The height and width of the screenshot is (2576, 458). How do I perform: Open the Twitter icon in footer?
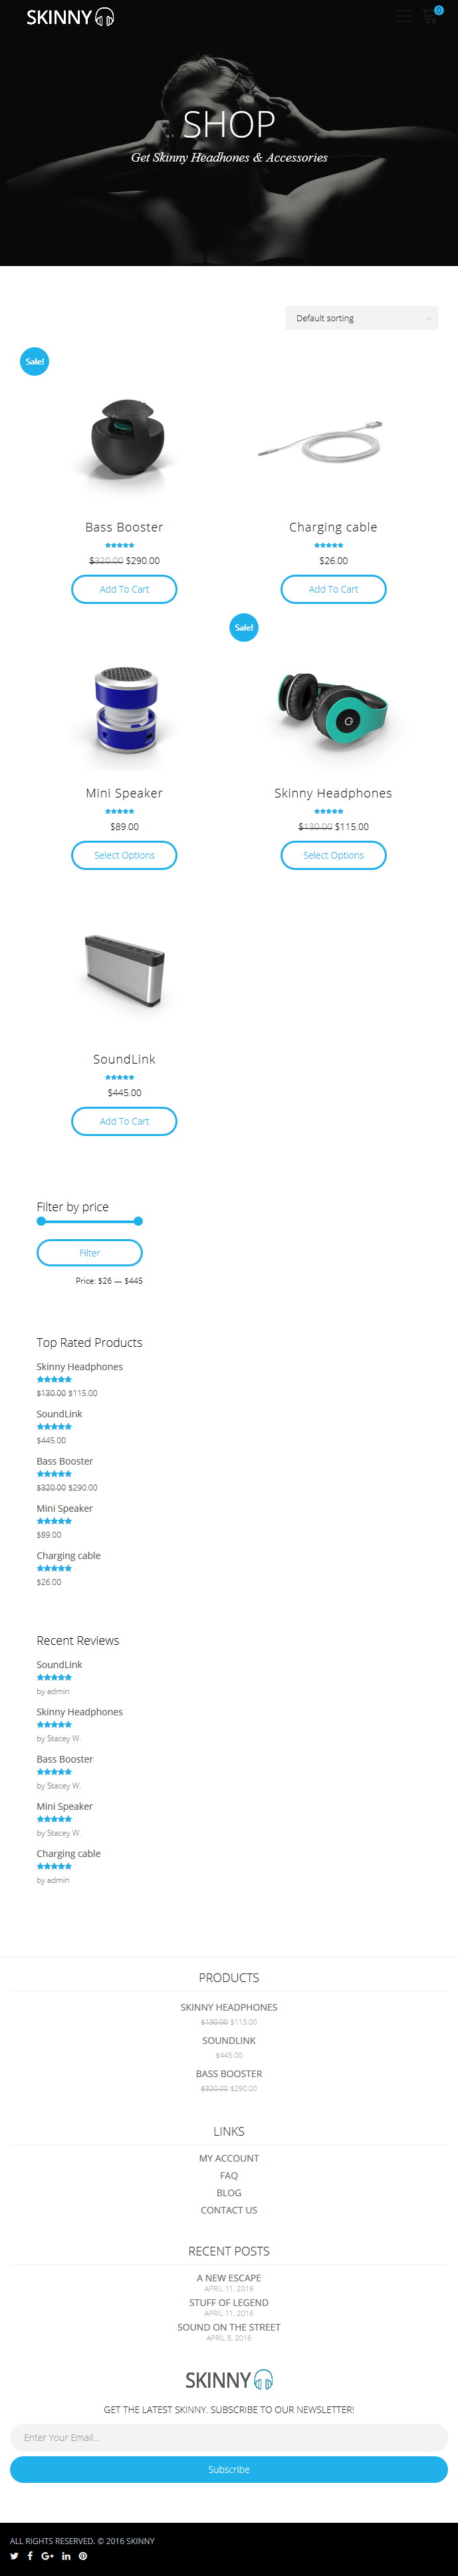[14, 2555]
